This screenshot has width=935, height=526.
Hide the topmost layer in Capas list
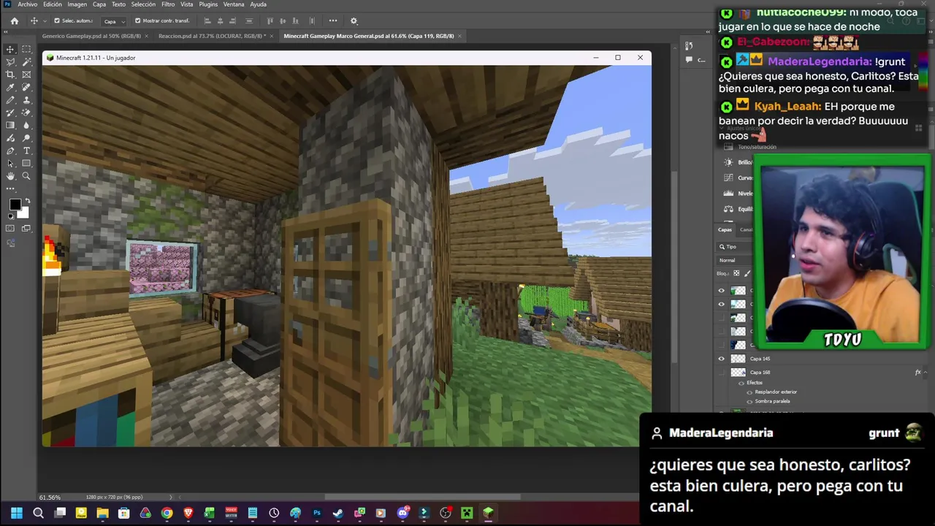[722, 291]
